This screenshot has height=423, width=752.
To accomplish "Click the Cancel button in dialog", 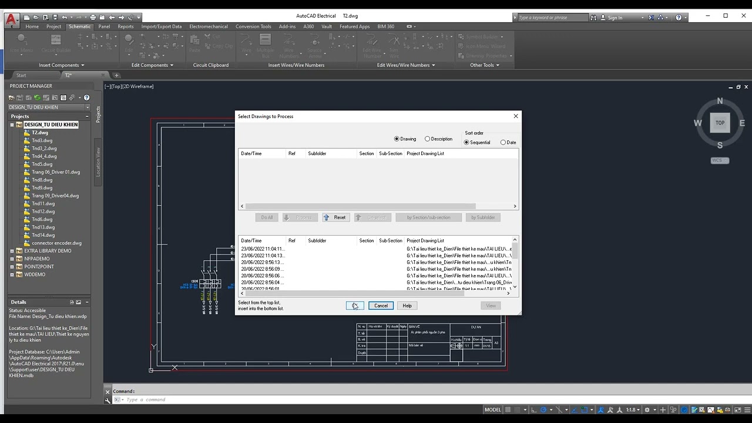I will tap(381, 305).
